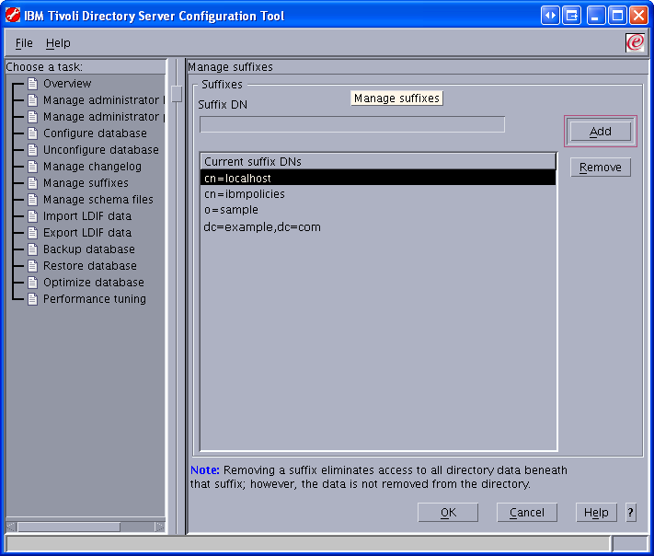The width and height of the screenshot is (654, 556).
Task: Click the document icon beside Overview
Action: click(x=32, y=84)
